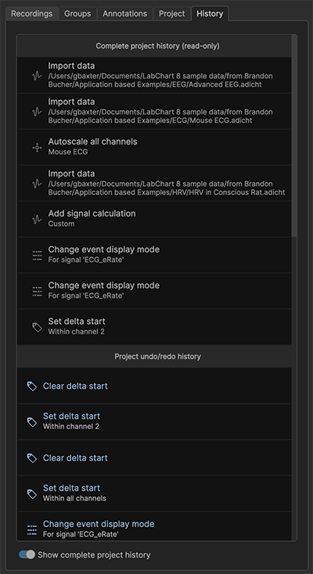The image size is (313, 574).
Task: Undo to first Clear delta start entry
Action: pyautogui.click(x=154, y=387)
